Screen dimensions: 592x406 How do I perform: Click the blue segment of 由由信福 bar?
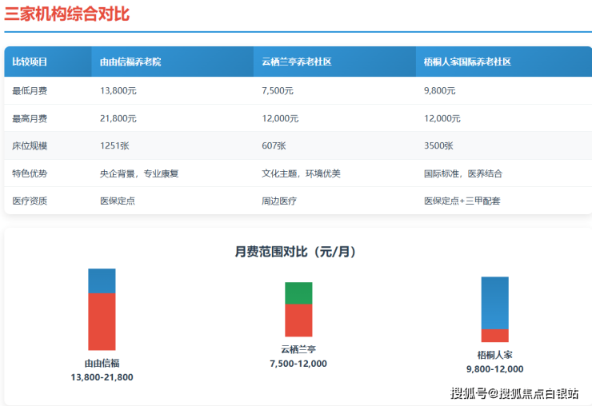[x=102, y=281]
